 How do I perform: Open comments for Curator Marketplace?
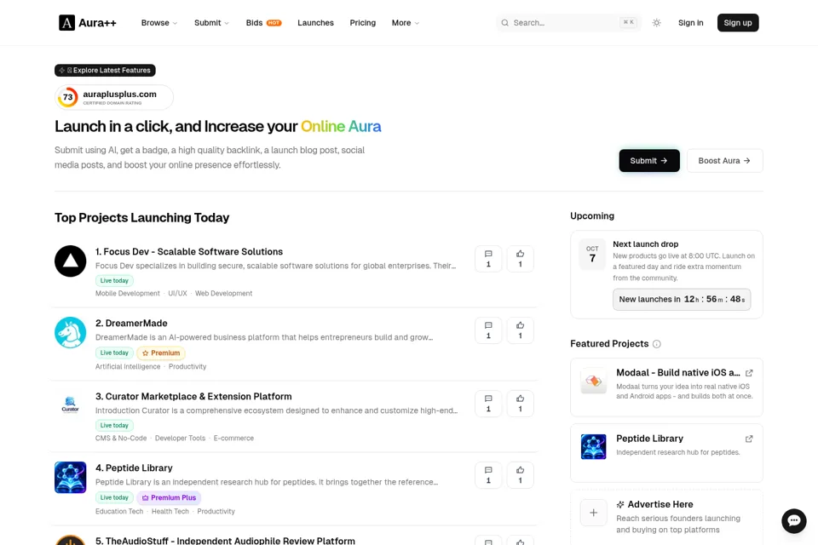[x=488, y=403]
